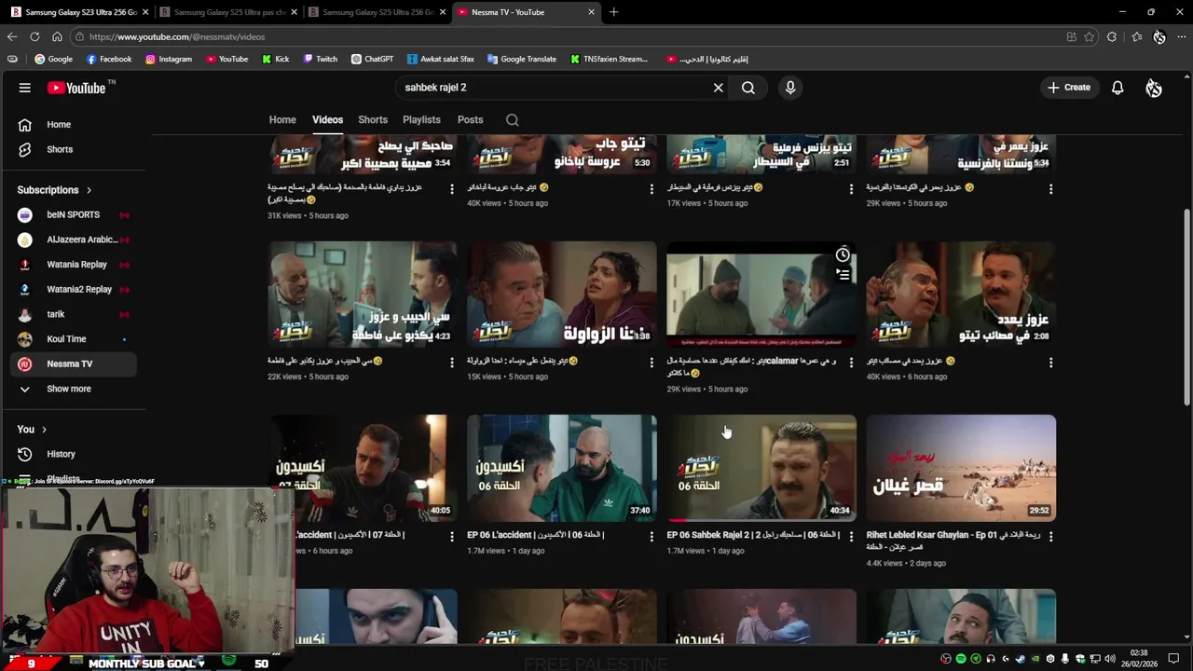Expand the You section
Screen dimensions: 1193x671
pos(32,430)
